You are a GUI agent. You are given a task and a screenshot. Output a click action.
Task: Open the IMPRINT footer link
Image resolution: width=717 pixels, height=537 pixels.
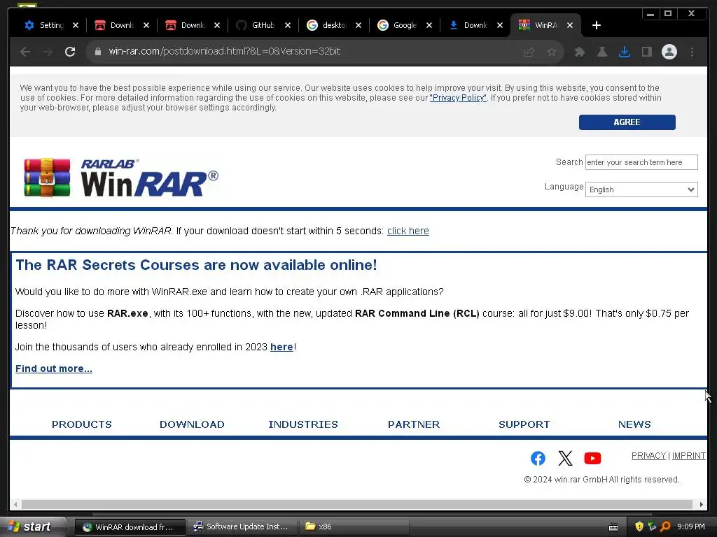689,456
